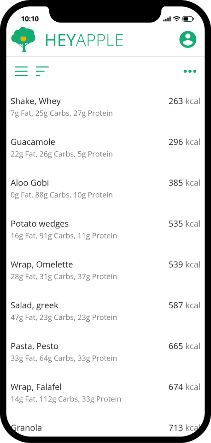Image resolution: width=211 pixels, height=443 pixels.
Task: Select the Potato wedges item
Action: pyautogui.click(x=105, y=229)
